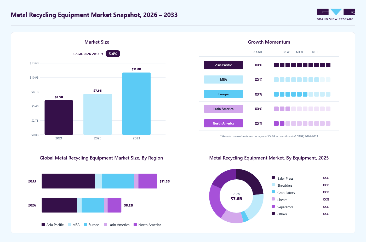Click the North America region label
The height and width of the screenshot is (242, 366).
(224, 123)
